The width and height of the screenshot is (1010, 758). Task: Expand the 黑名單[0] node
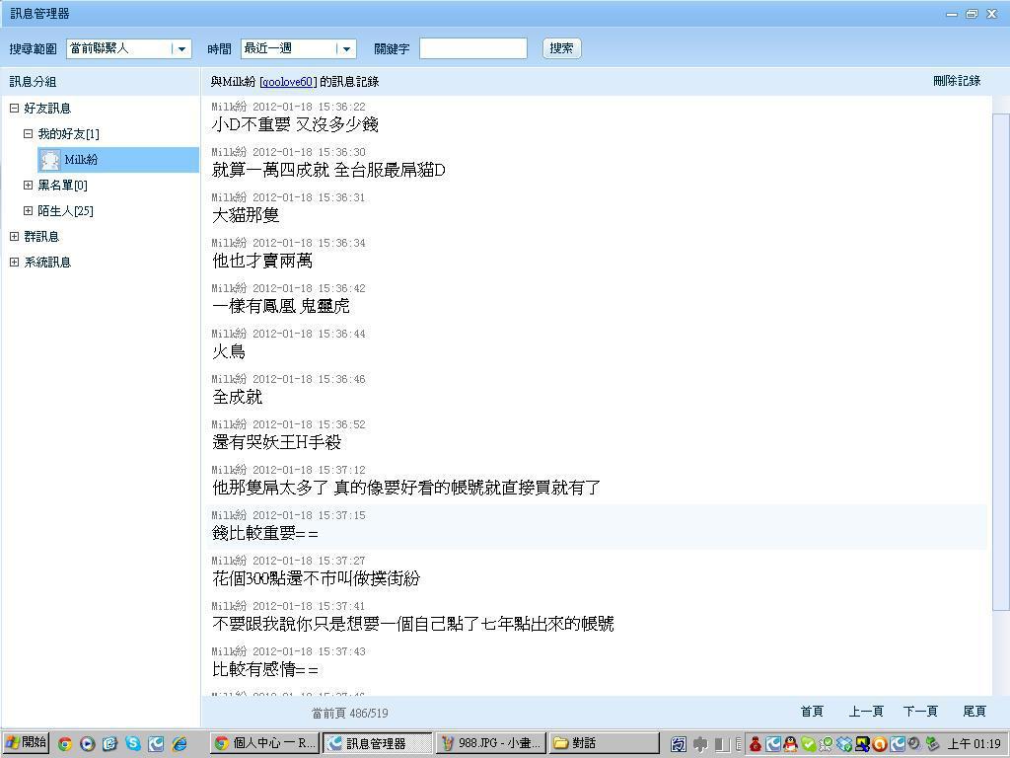point(28,185)
